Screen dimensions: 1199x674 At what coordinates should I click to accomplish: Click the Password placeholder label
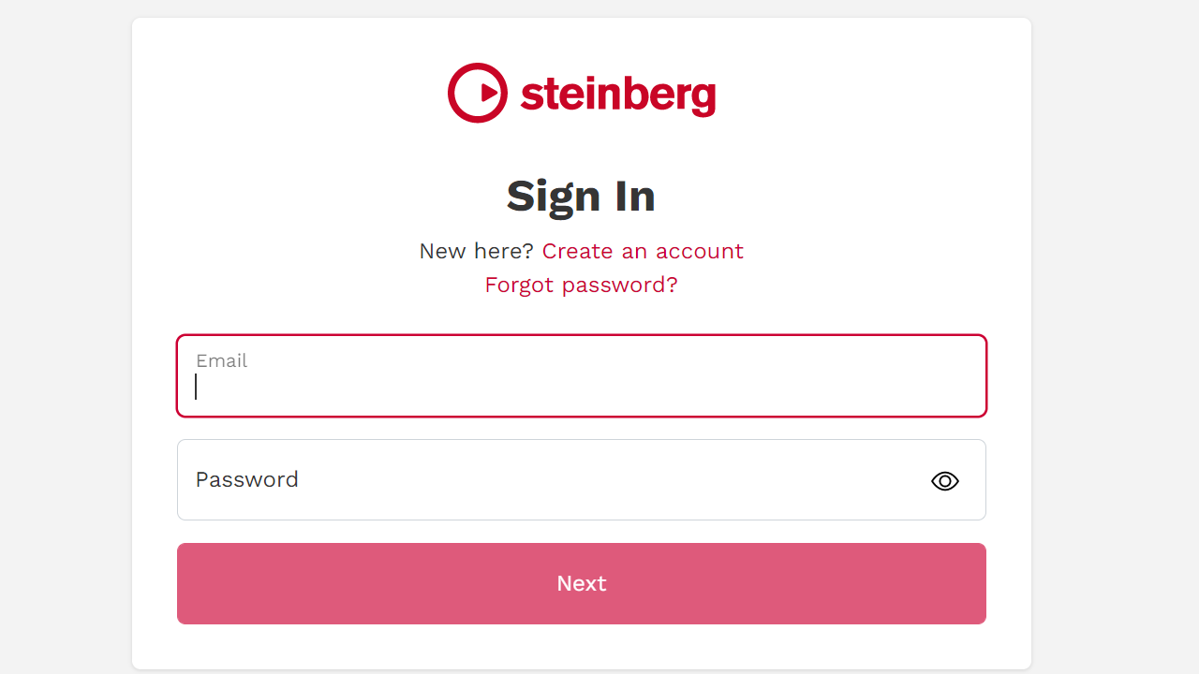(246, 479)
